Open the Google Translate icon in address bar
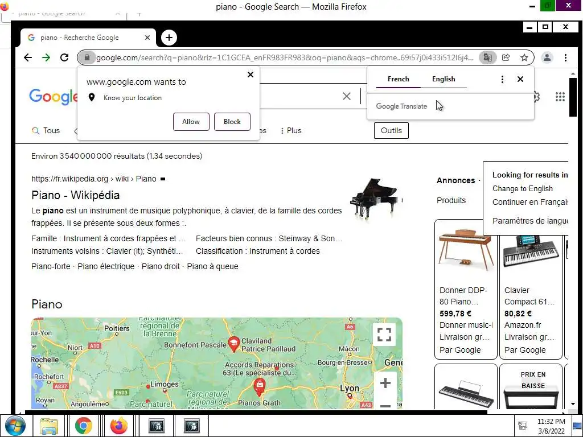Image resolution: width=583 pixels, height=437 pixels. 487,57
